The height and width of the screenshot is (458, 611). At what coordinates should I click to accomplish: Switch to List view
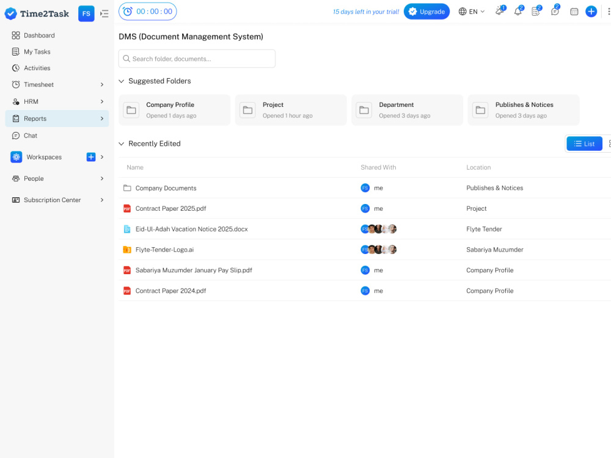pos(584,144)
